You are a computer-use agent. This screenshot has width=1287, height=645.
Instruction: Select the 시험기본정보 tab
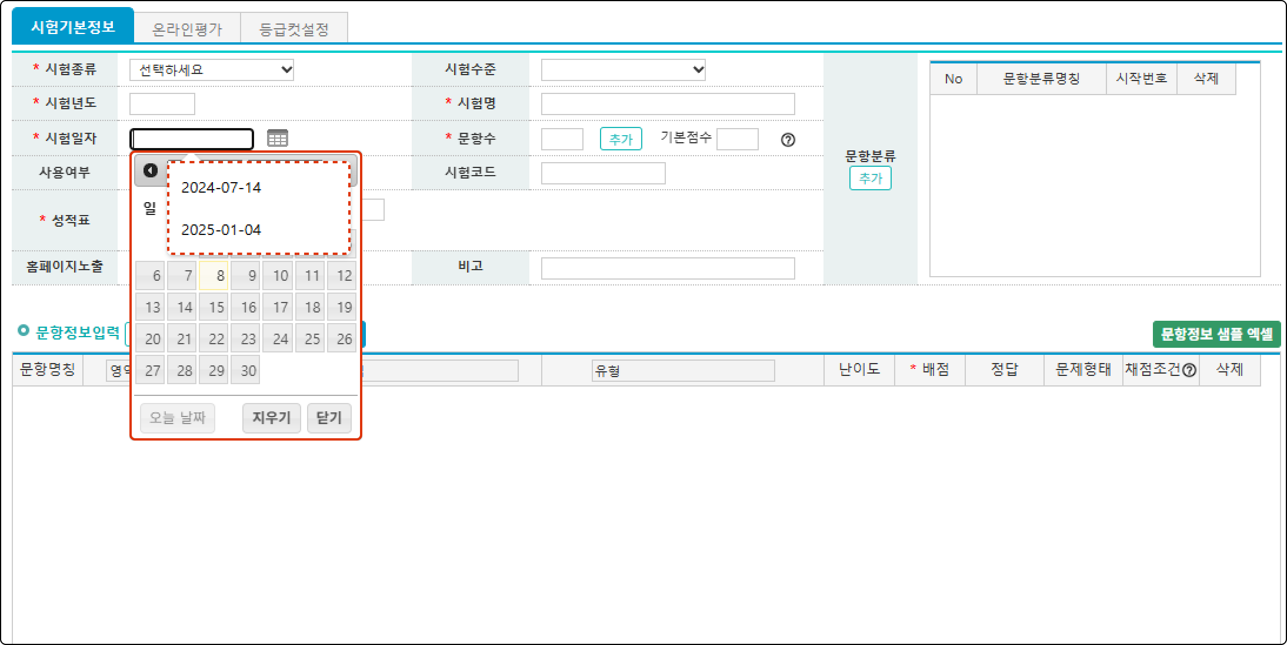73,27
